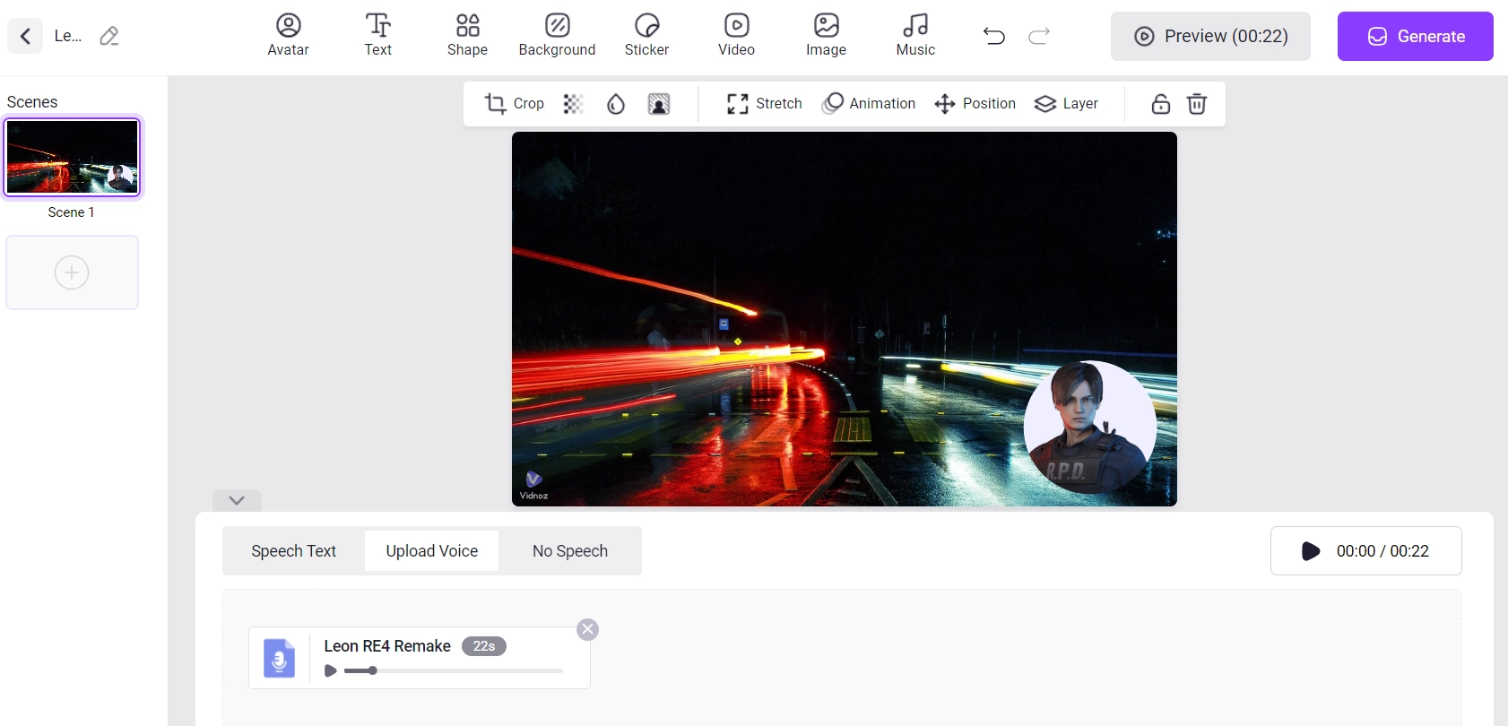The image size is (1508, 726).
Task: Click the opacity droplet icon
Action: [x=616, y=104]
